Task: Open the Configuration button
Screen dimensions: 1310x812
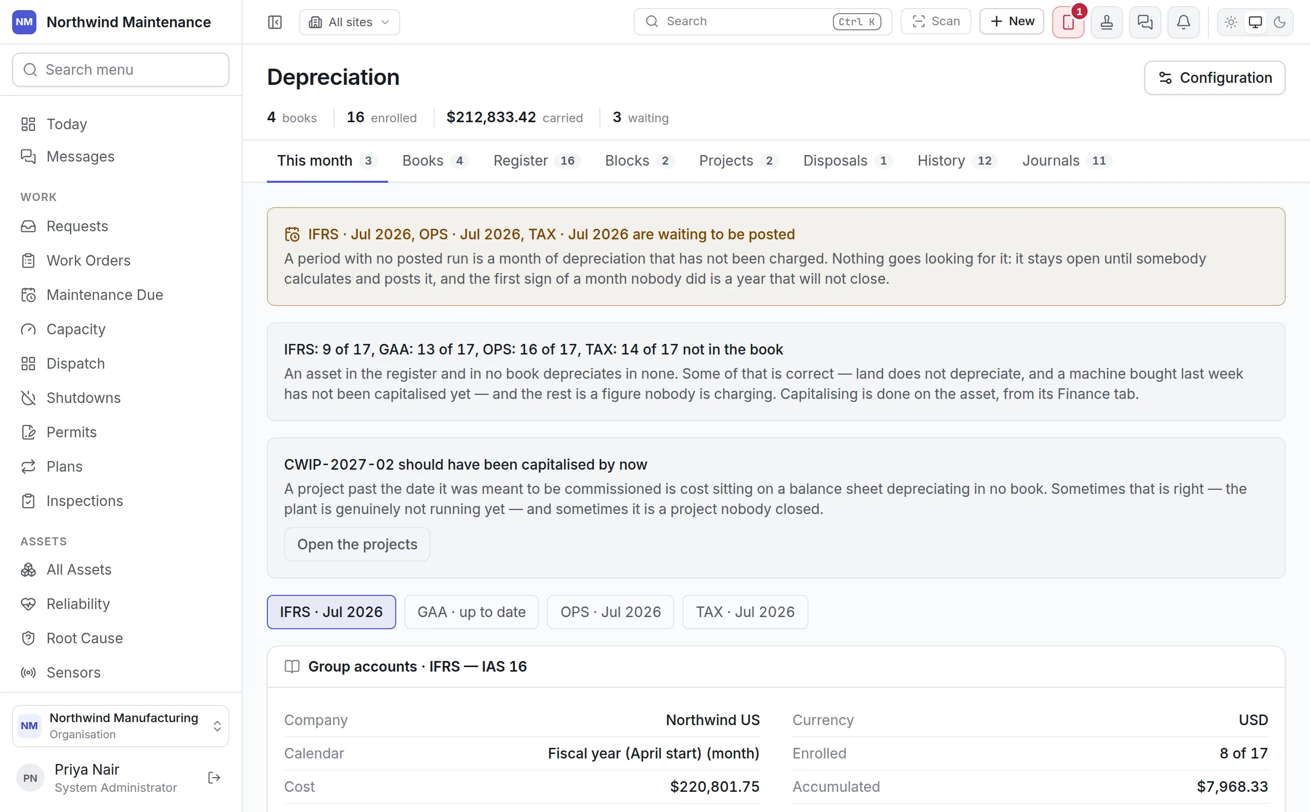Action: (1214, 78)
